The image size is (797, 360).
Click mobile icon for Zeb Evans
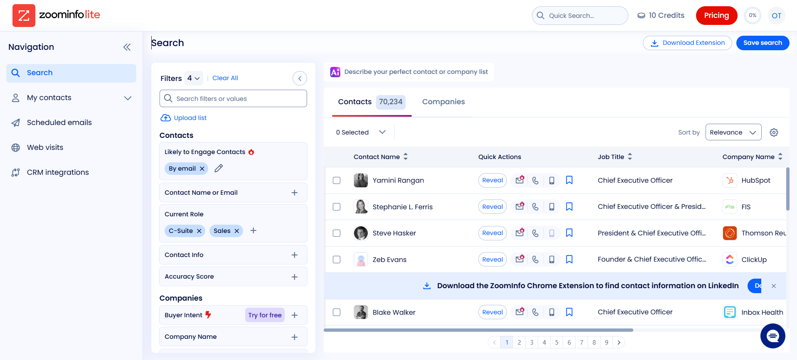point(552,260)
